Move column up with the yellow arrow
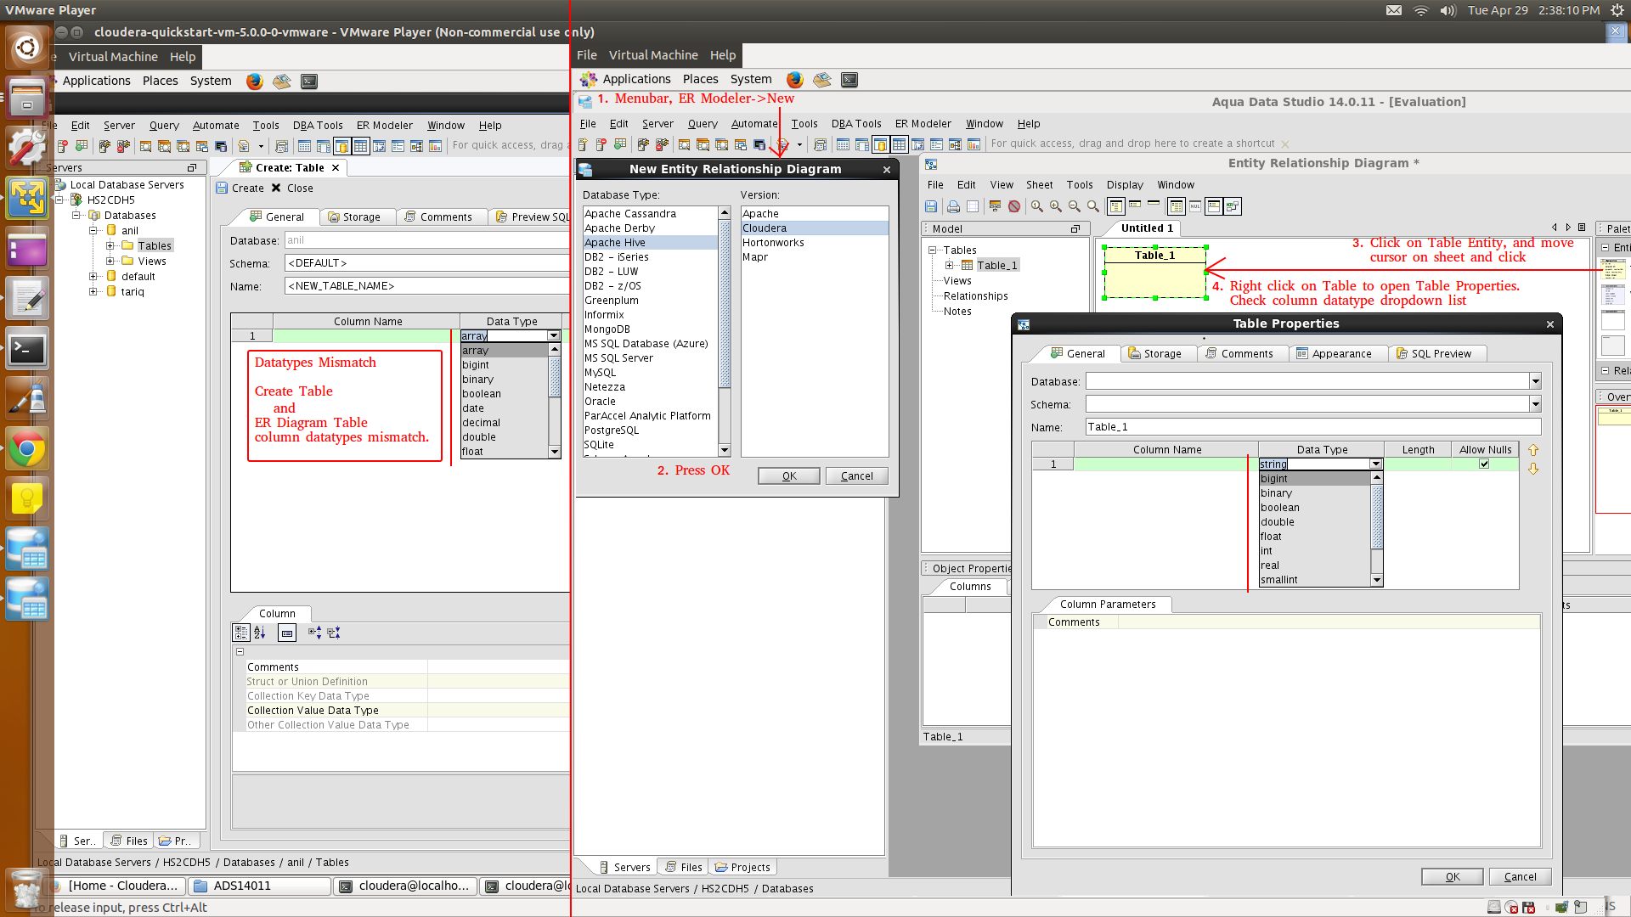Screen dimensions: 1631x917 [x=1533, y=450]
